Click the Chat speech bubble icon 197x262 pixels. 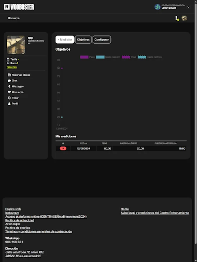tap(9, 81)
